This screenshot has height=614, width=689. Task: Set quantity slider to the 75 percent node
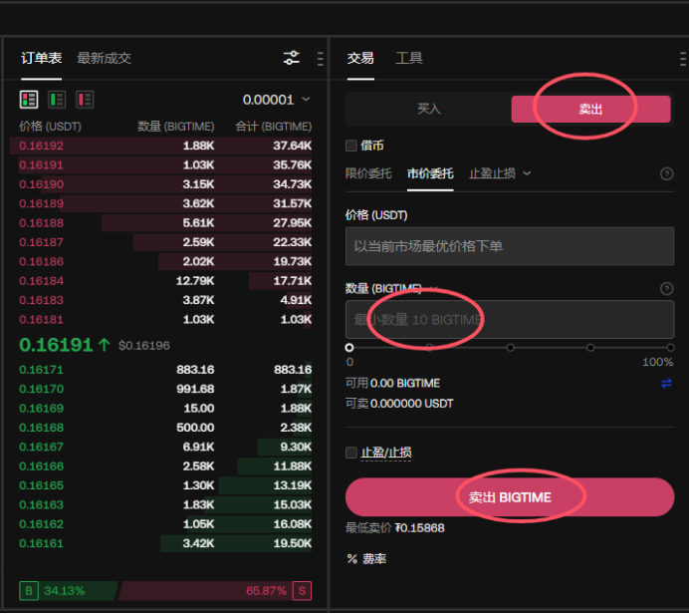click(x=590, y=348)
